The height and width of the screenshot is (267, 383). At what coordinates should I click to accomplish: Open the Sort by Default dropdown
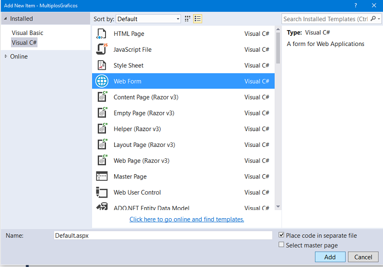click(x=148, y=19)
